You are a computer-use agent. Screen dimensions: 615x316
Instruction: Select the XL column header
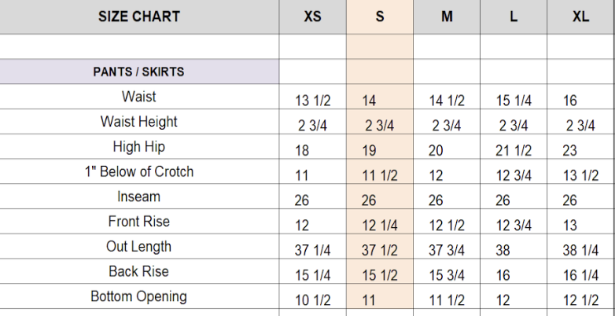tap(580, 17)
